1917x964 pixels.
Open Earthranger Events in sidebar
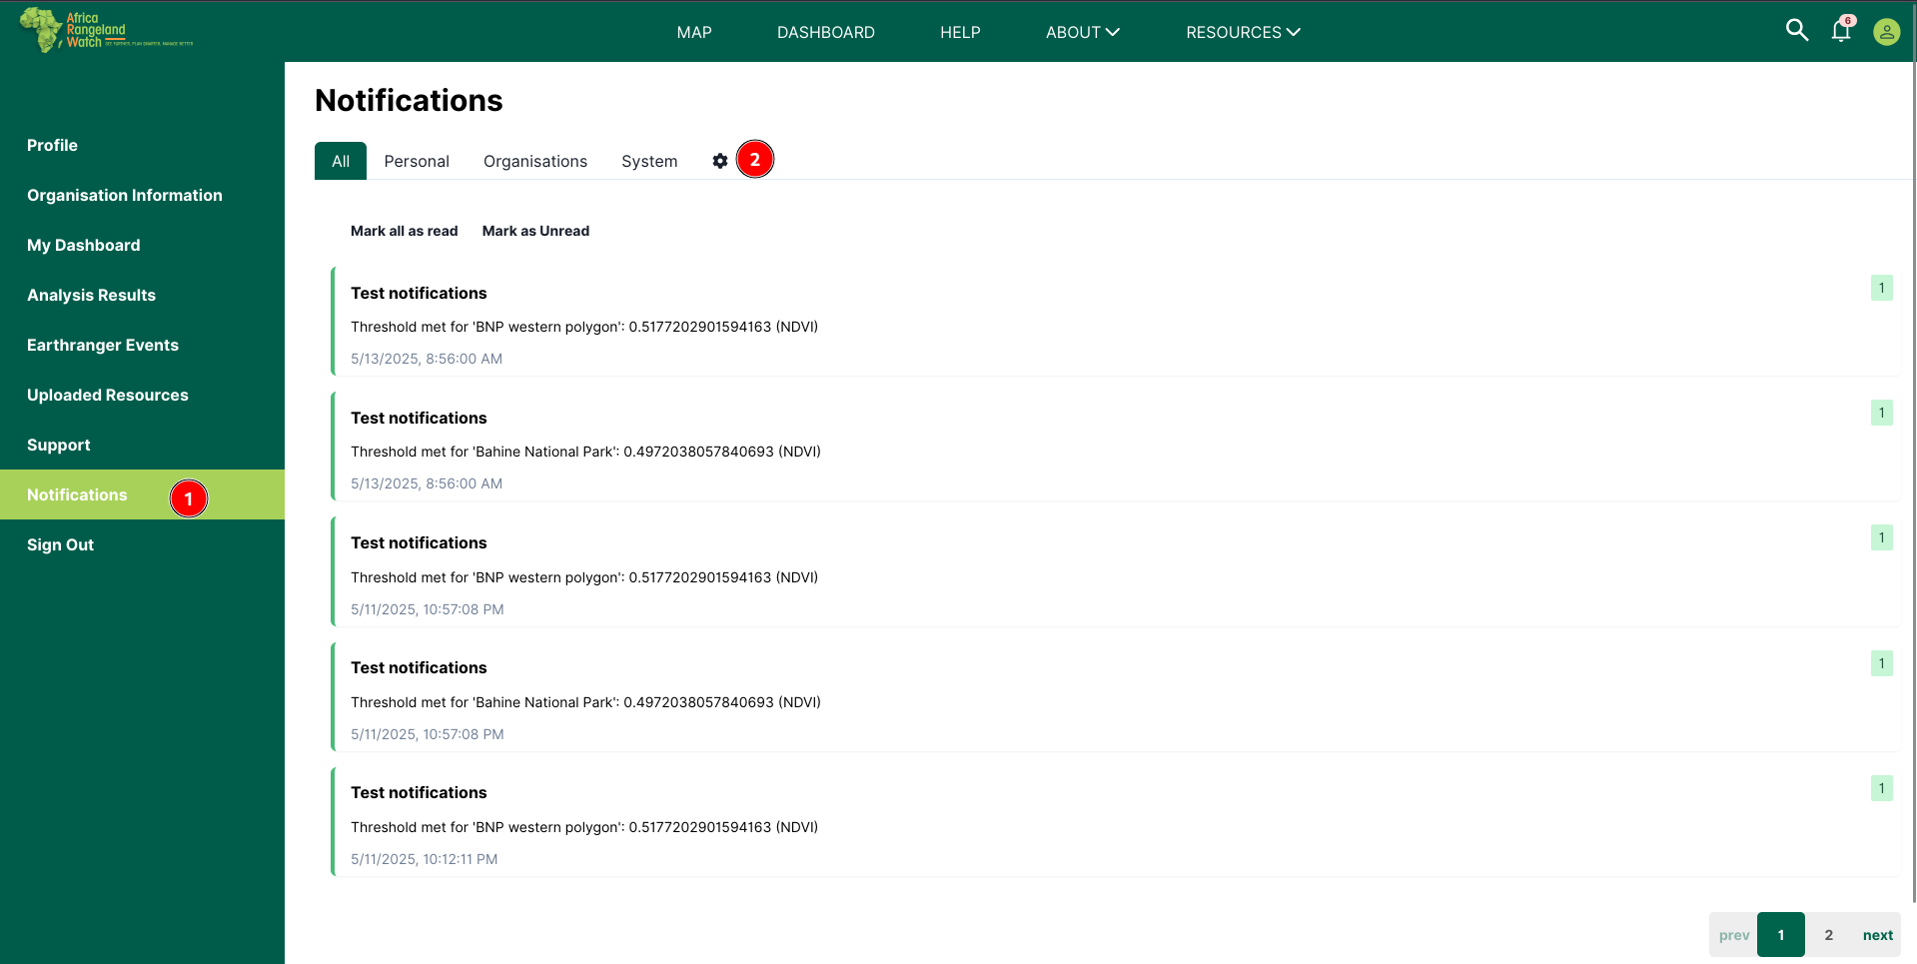coord(142,345)
